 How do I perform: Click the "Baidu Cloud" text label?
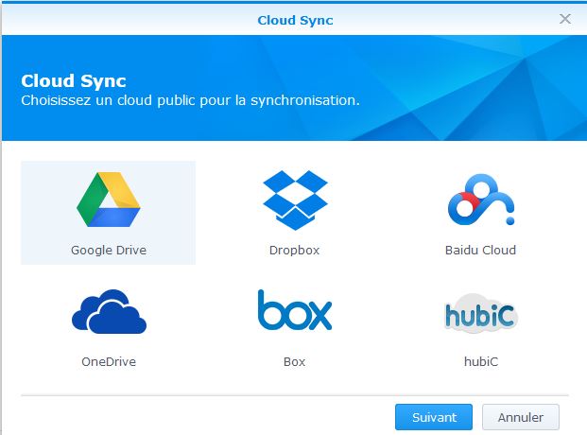pyautogui.click(x=479, y=251)
